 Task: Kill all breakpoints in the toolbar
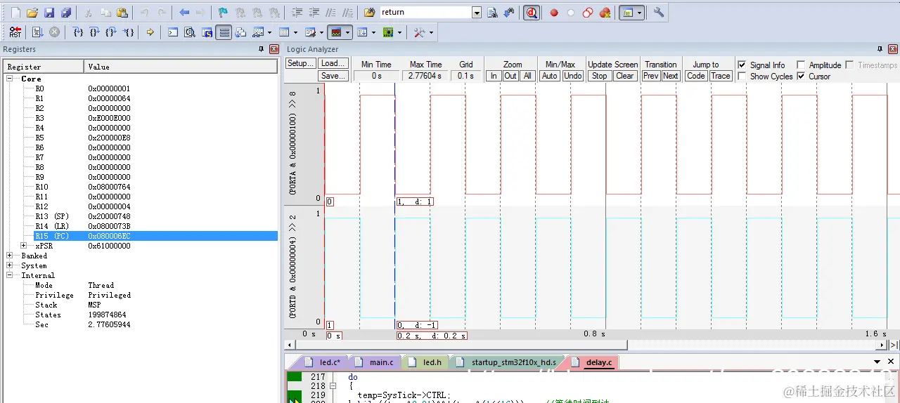coord(605,13)
